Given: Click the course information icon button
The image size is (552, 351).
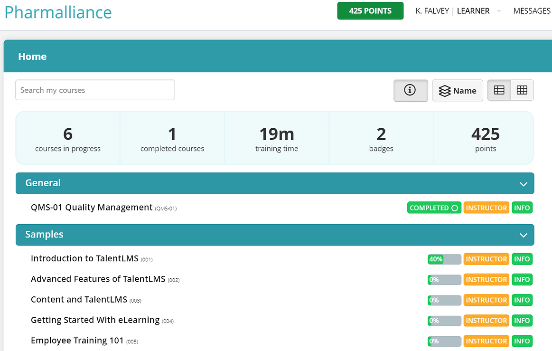Looking at the screenshot, I should (x=411, y=91).
